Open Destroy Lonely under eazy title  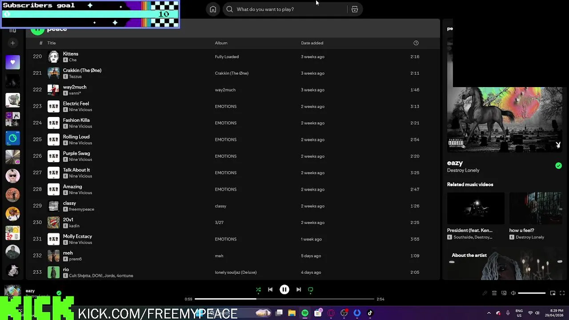tap(463, 170)
